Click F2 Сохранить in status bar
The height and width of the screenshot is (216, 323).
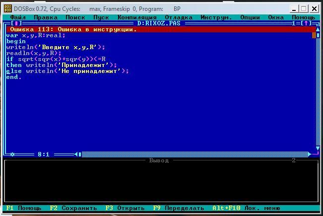pos(73,208)
